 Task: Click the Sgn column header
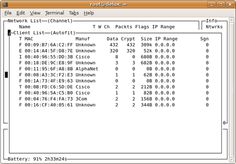pyautogui.click(x=204, y=39)
